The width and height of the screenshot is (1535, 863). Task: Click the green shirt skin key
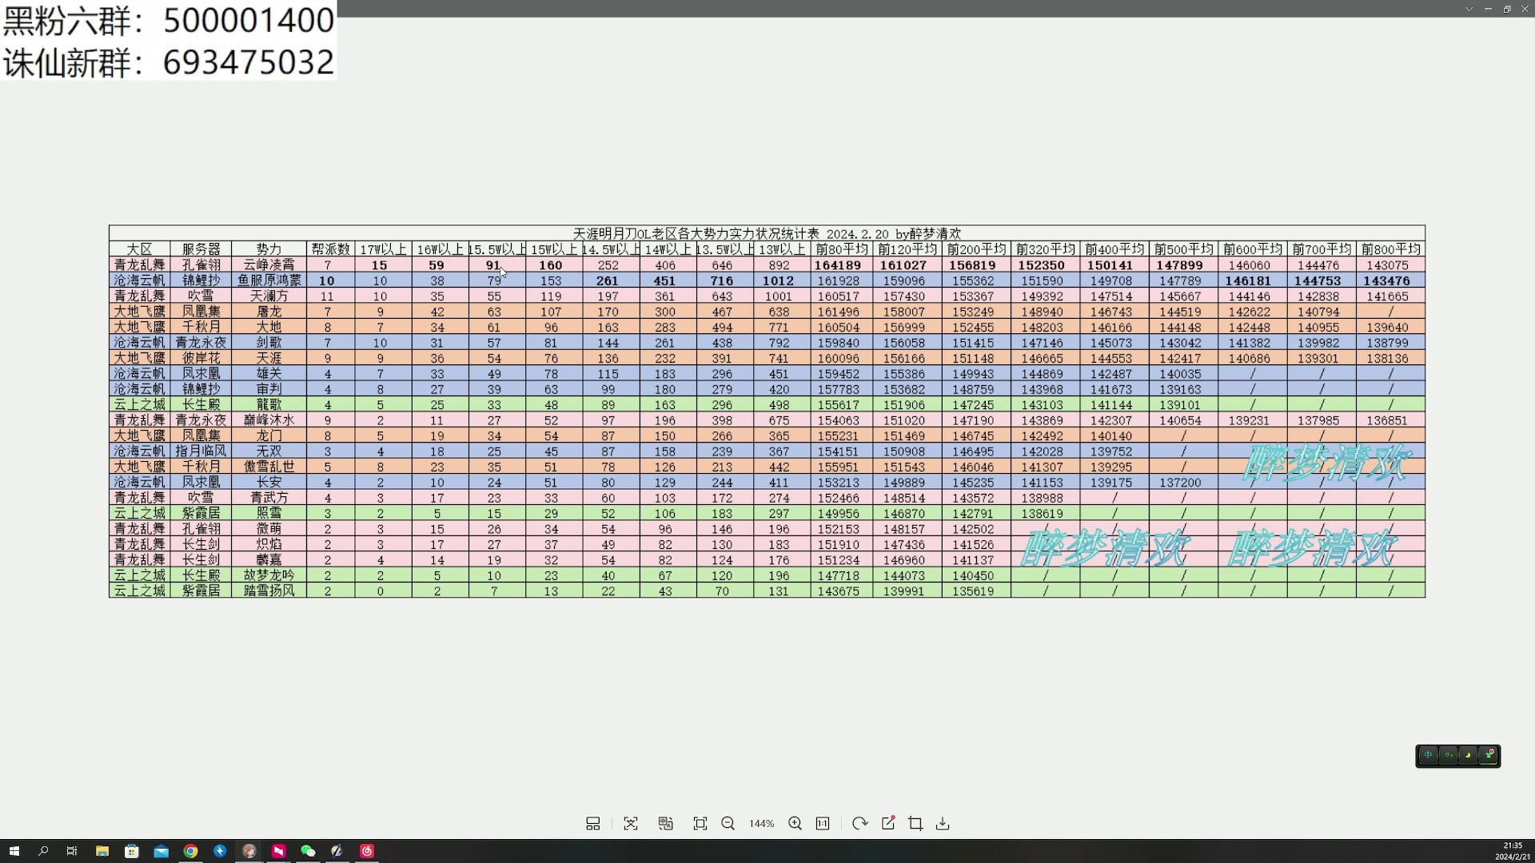[1488, 755]
